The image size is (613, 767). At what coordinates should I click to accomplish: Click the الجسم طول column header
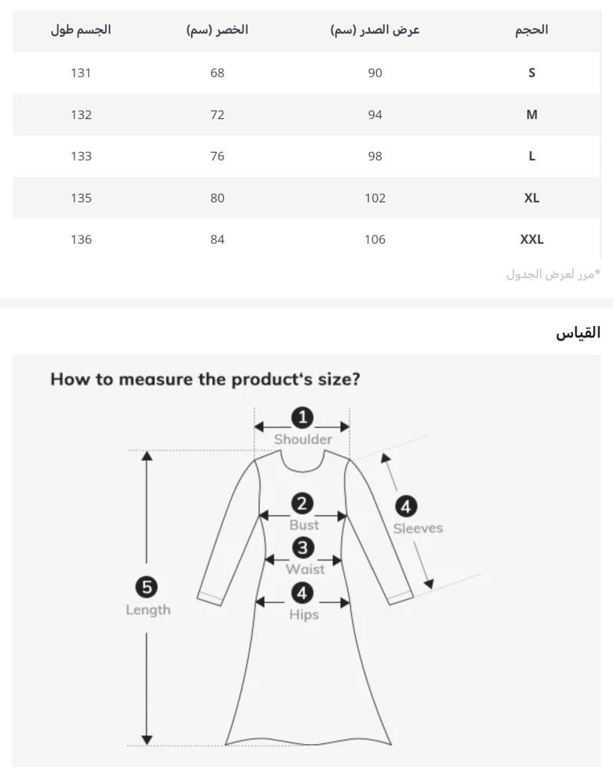(x=81, y=30)
